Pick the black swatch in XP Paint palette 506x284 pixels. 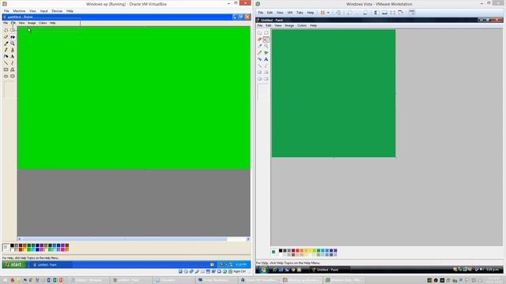(x=13, y=245)
